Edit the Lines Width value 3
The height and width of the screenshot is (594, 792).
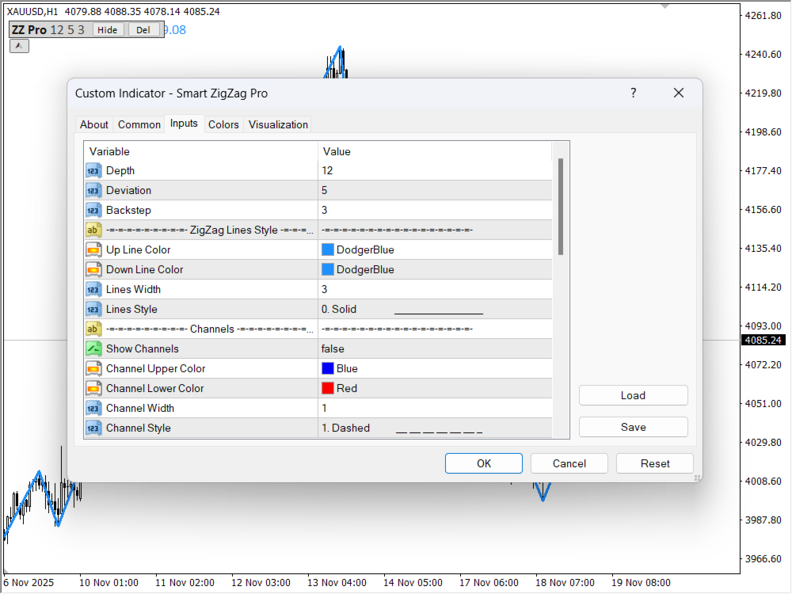tap(435, 289)
